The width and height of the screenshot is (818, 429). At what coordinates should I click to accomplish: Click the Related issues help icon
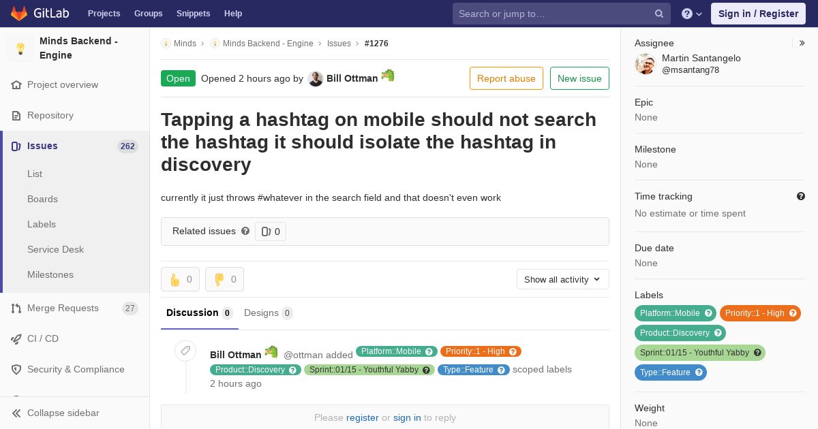point(245,231)
